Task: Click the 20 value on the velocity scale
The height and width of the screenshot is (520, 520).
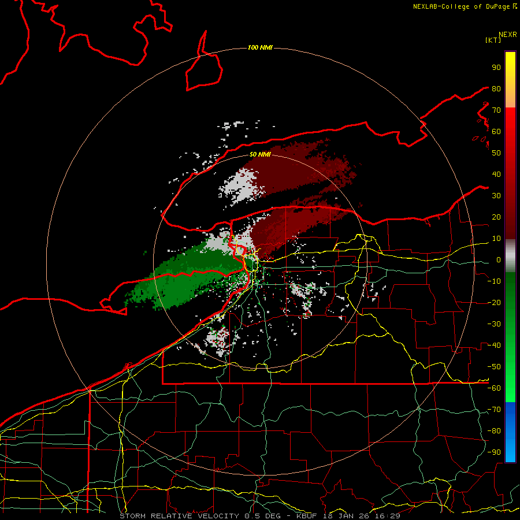Action: coord(496,217)
